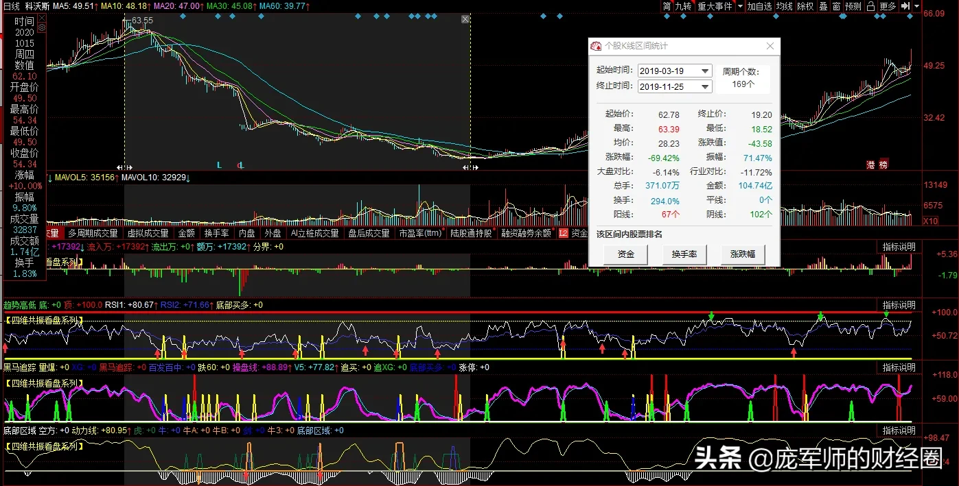Expand the arrow next to 重大事件
This screenshot has width=959, height=486.
[x=740, y=6]
